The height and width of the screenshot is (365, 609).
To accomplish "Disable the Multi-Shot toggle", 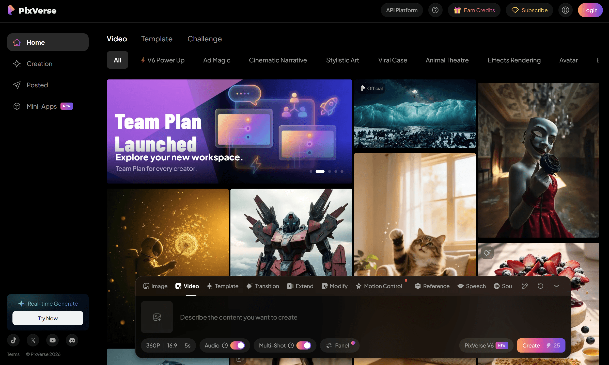I will [304, 345].
